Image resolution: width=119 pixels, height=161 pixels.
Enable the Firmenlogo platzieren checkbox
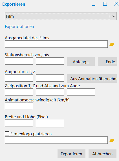(x=7, y=134)
